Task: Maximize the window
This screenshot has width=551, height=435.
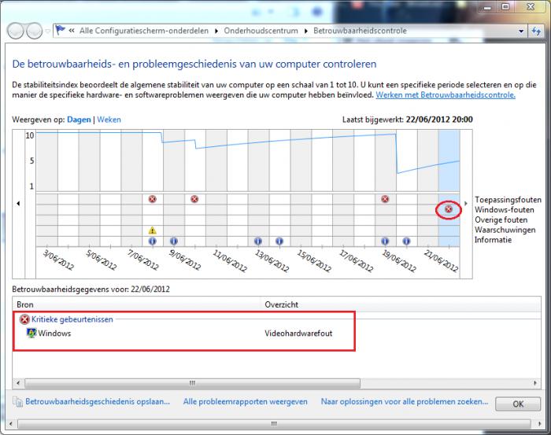Action: point(505,6)
